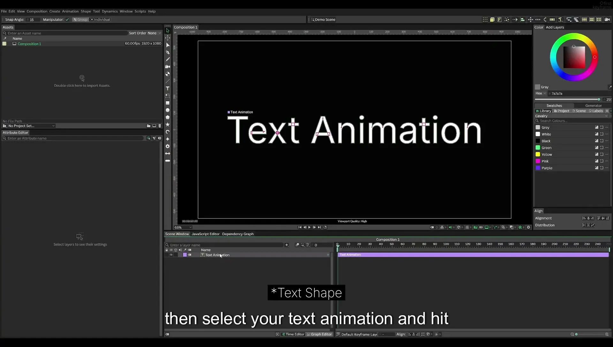Select the Pencil tool

[168, 59]
